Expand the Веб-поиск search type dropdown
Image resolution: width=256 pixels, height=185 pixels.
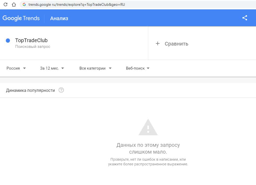pyautogui.click(x=138, y=68)
